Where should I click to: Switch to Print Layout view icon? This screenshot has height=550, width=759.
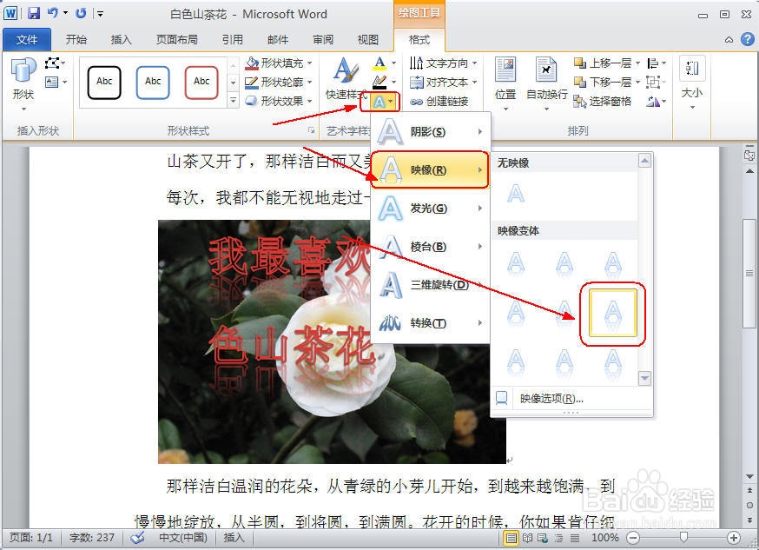510,538
